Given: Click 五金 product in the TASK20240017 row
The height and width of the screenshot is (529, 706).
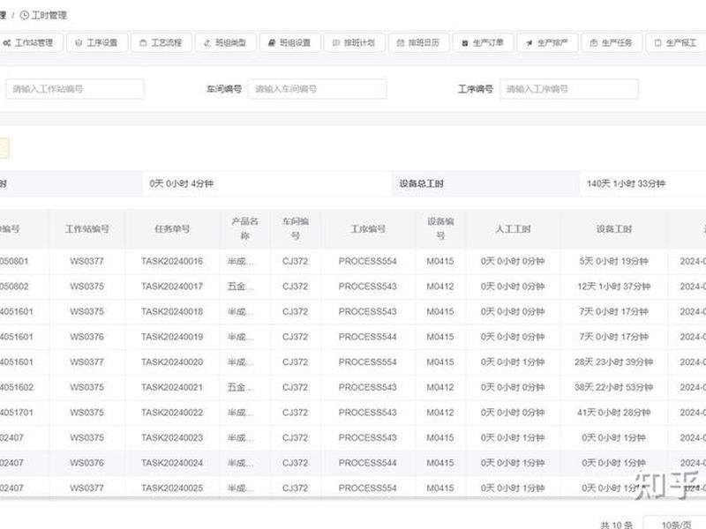Looking at the screenshot, I should click(240, 287).
